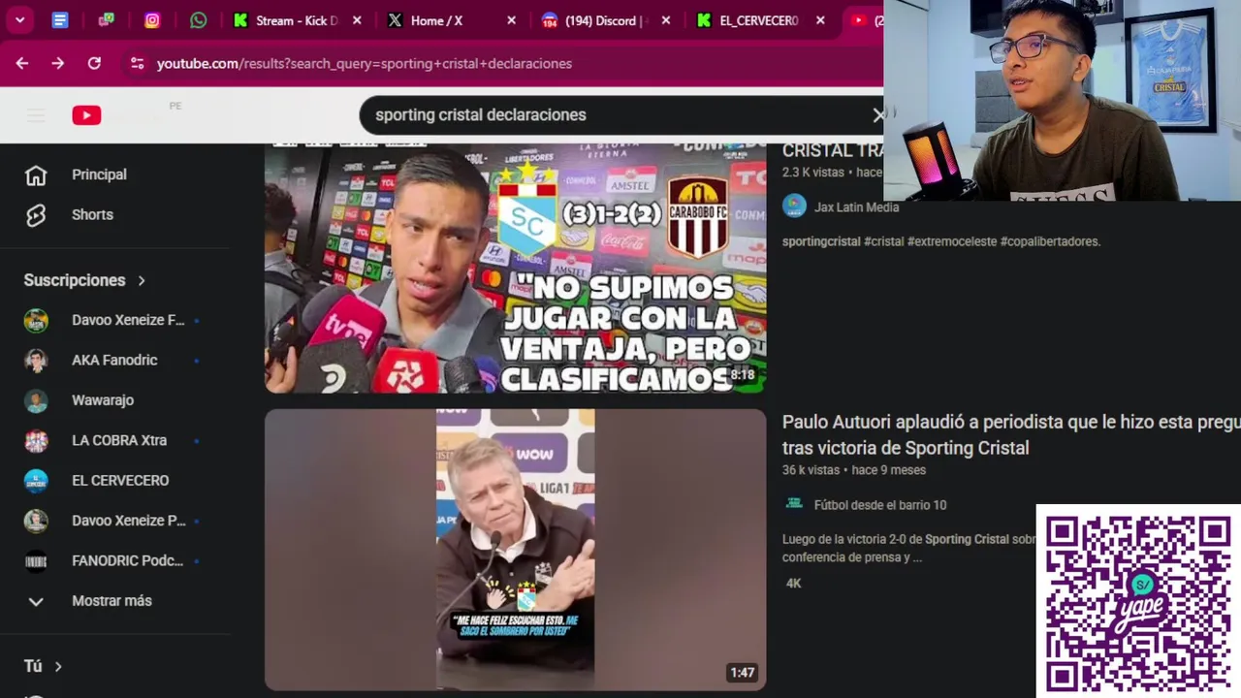Open the YouTube hamburger guide menu
Image resolution: width=1241 pixels, height=698 pixels.
point(36,115)
